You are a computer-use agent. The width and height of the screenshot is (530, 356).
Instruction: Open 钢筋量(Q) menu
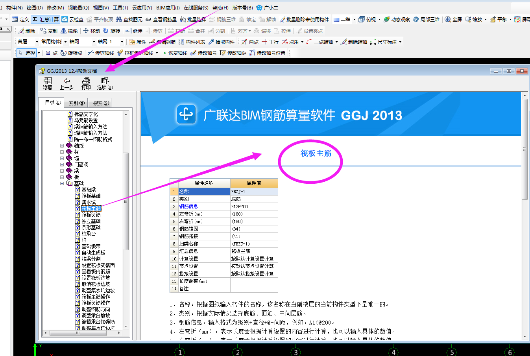click(x=78, y=8)
